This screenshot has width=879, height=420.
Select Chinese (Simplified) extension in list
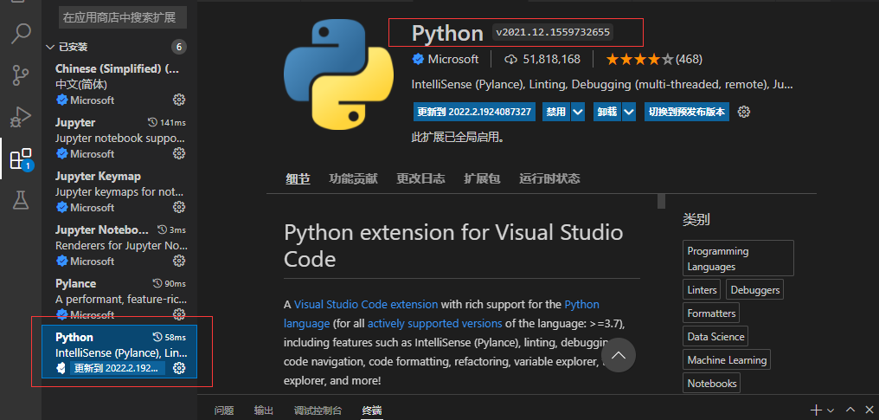tap(120, 85)
